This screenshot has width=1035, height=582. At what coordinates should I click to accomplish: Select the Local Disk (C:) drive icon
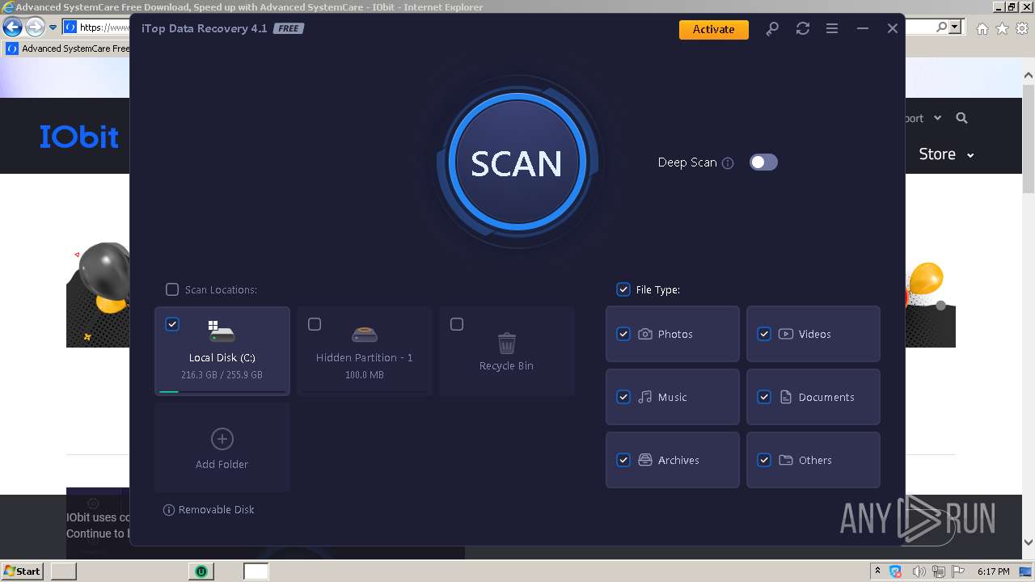tap(222, 331)
